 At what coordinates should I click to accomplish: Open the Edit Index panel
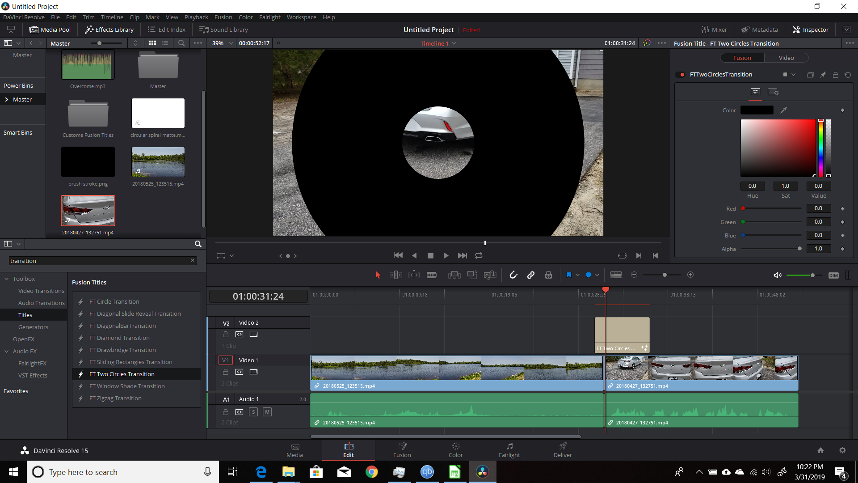pos(167,30)
